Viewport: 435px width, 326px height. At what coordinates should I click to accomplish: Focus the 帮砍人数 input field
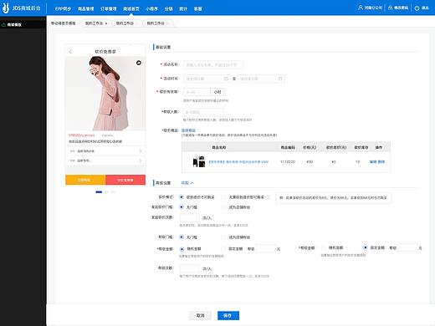click(203, 112)
